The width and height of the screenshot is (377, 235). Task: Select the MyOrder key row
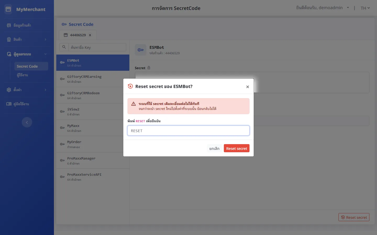tap(93, 144)
